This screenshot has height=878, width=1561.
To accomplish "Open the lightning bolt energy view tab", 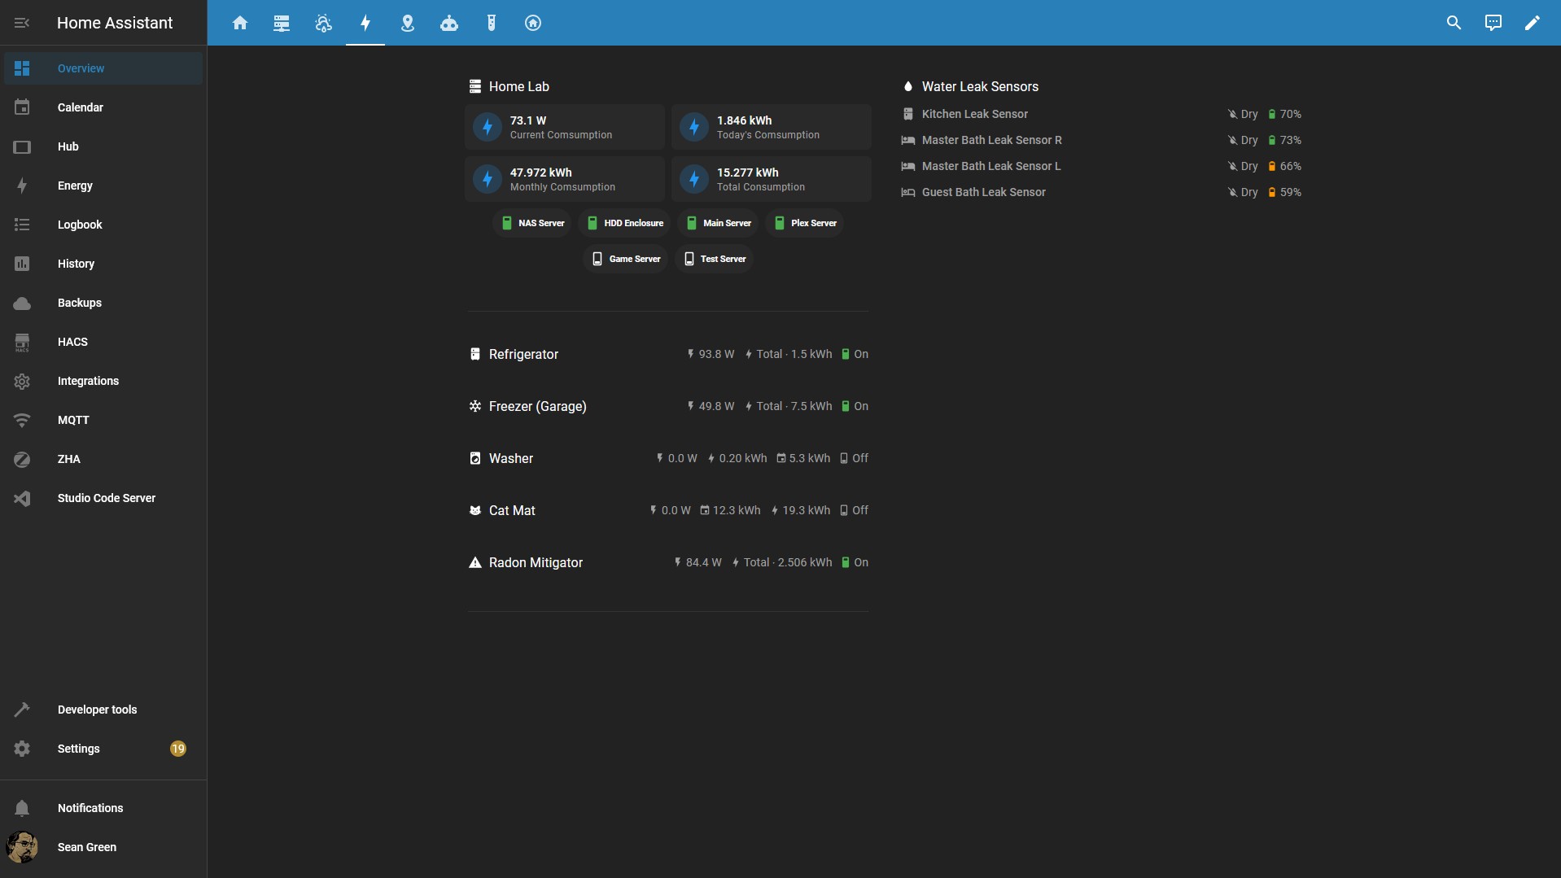I will coord(365,23).
